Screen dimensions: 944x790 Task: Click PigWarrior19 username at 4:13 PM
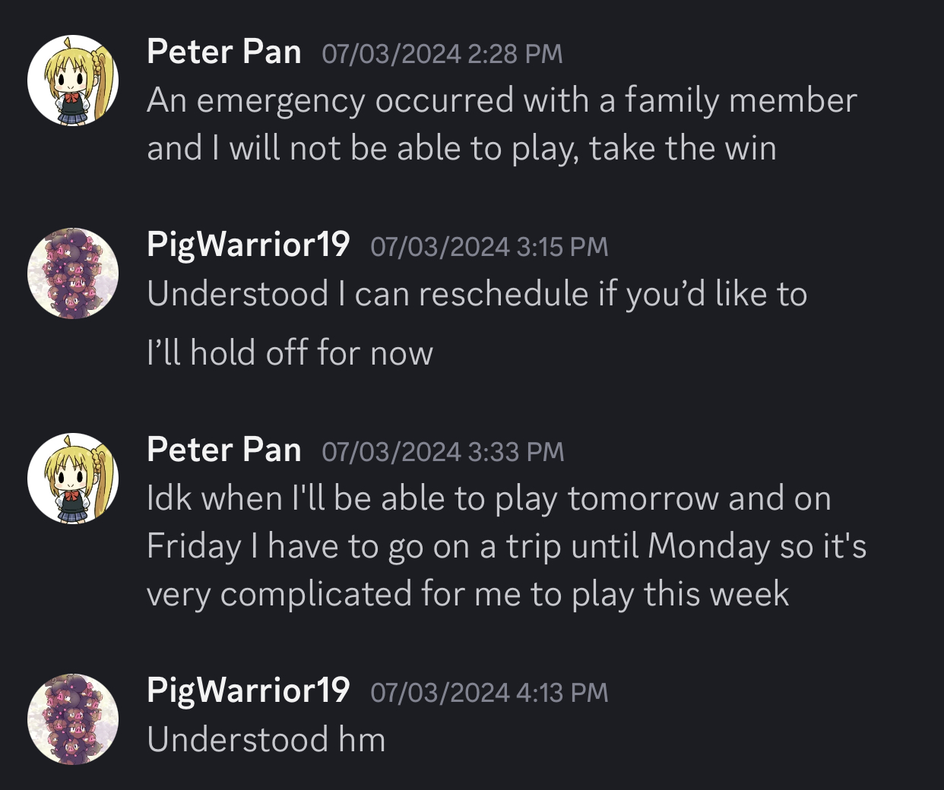pyautogui.click(x=249, y=690)
